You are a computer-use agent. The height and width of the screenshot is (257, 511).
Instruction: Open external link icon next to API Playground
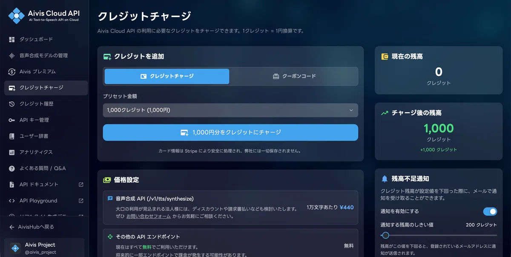click(x=81, y=200)
